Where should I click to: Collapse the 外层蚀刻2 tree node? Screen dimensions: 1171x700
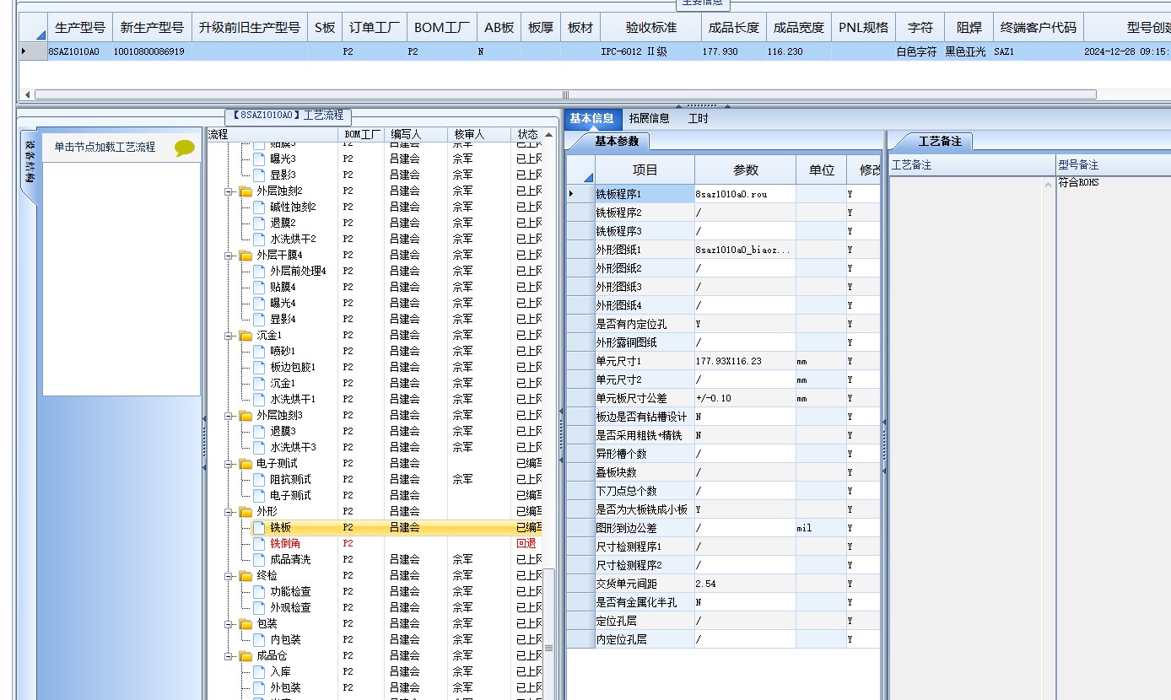point(229,191)
